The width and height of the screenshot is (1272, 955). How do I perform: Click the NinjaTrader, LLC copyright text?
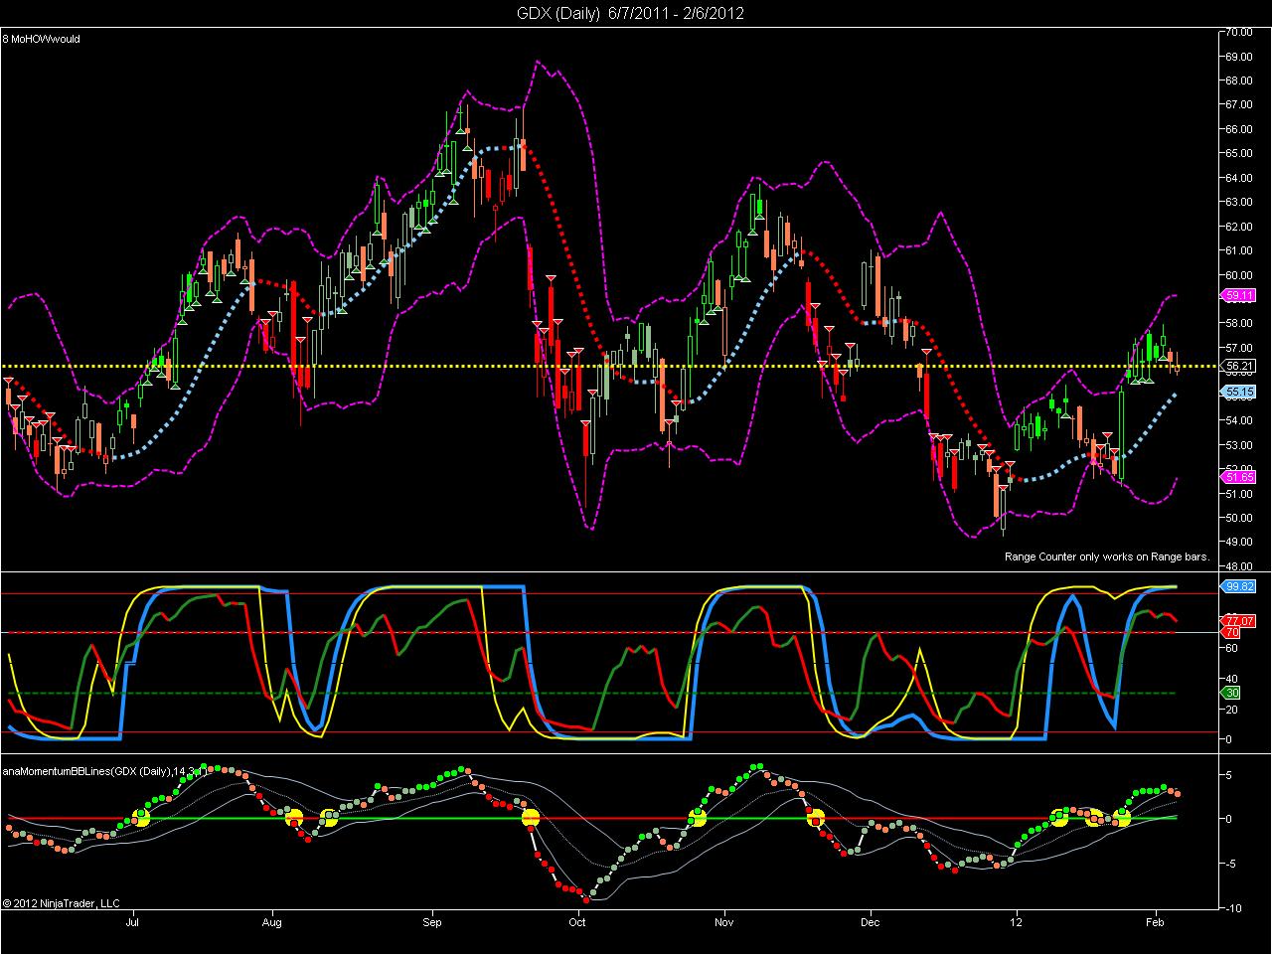(61, 903)
